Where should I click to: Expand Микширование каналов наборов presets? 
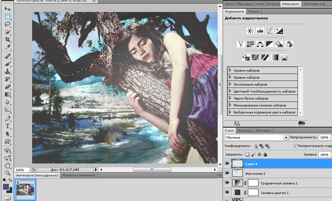point(230,105)
